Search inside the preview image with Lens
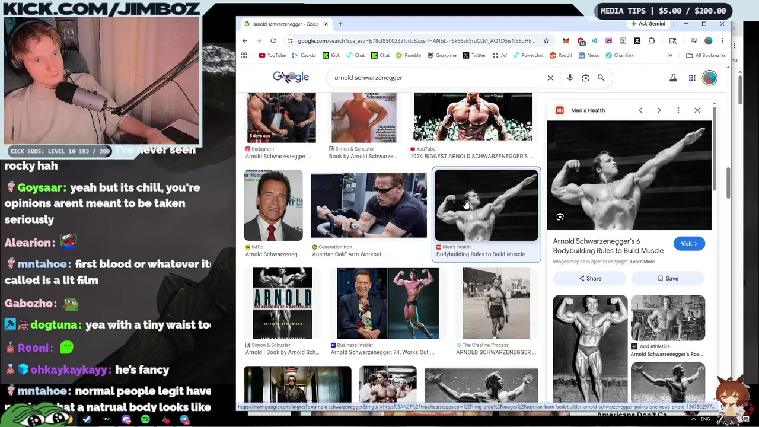The width and height of the screenshot is (759, 427). [x=560, y=217]
